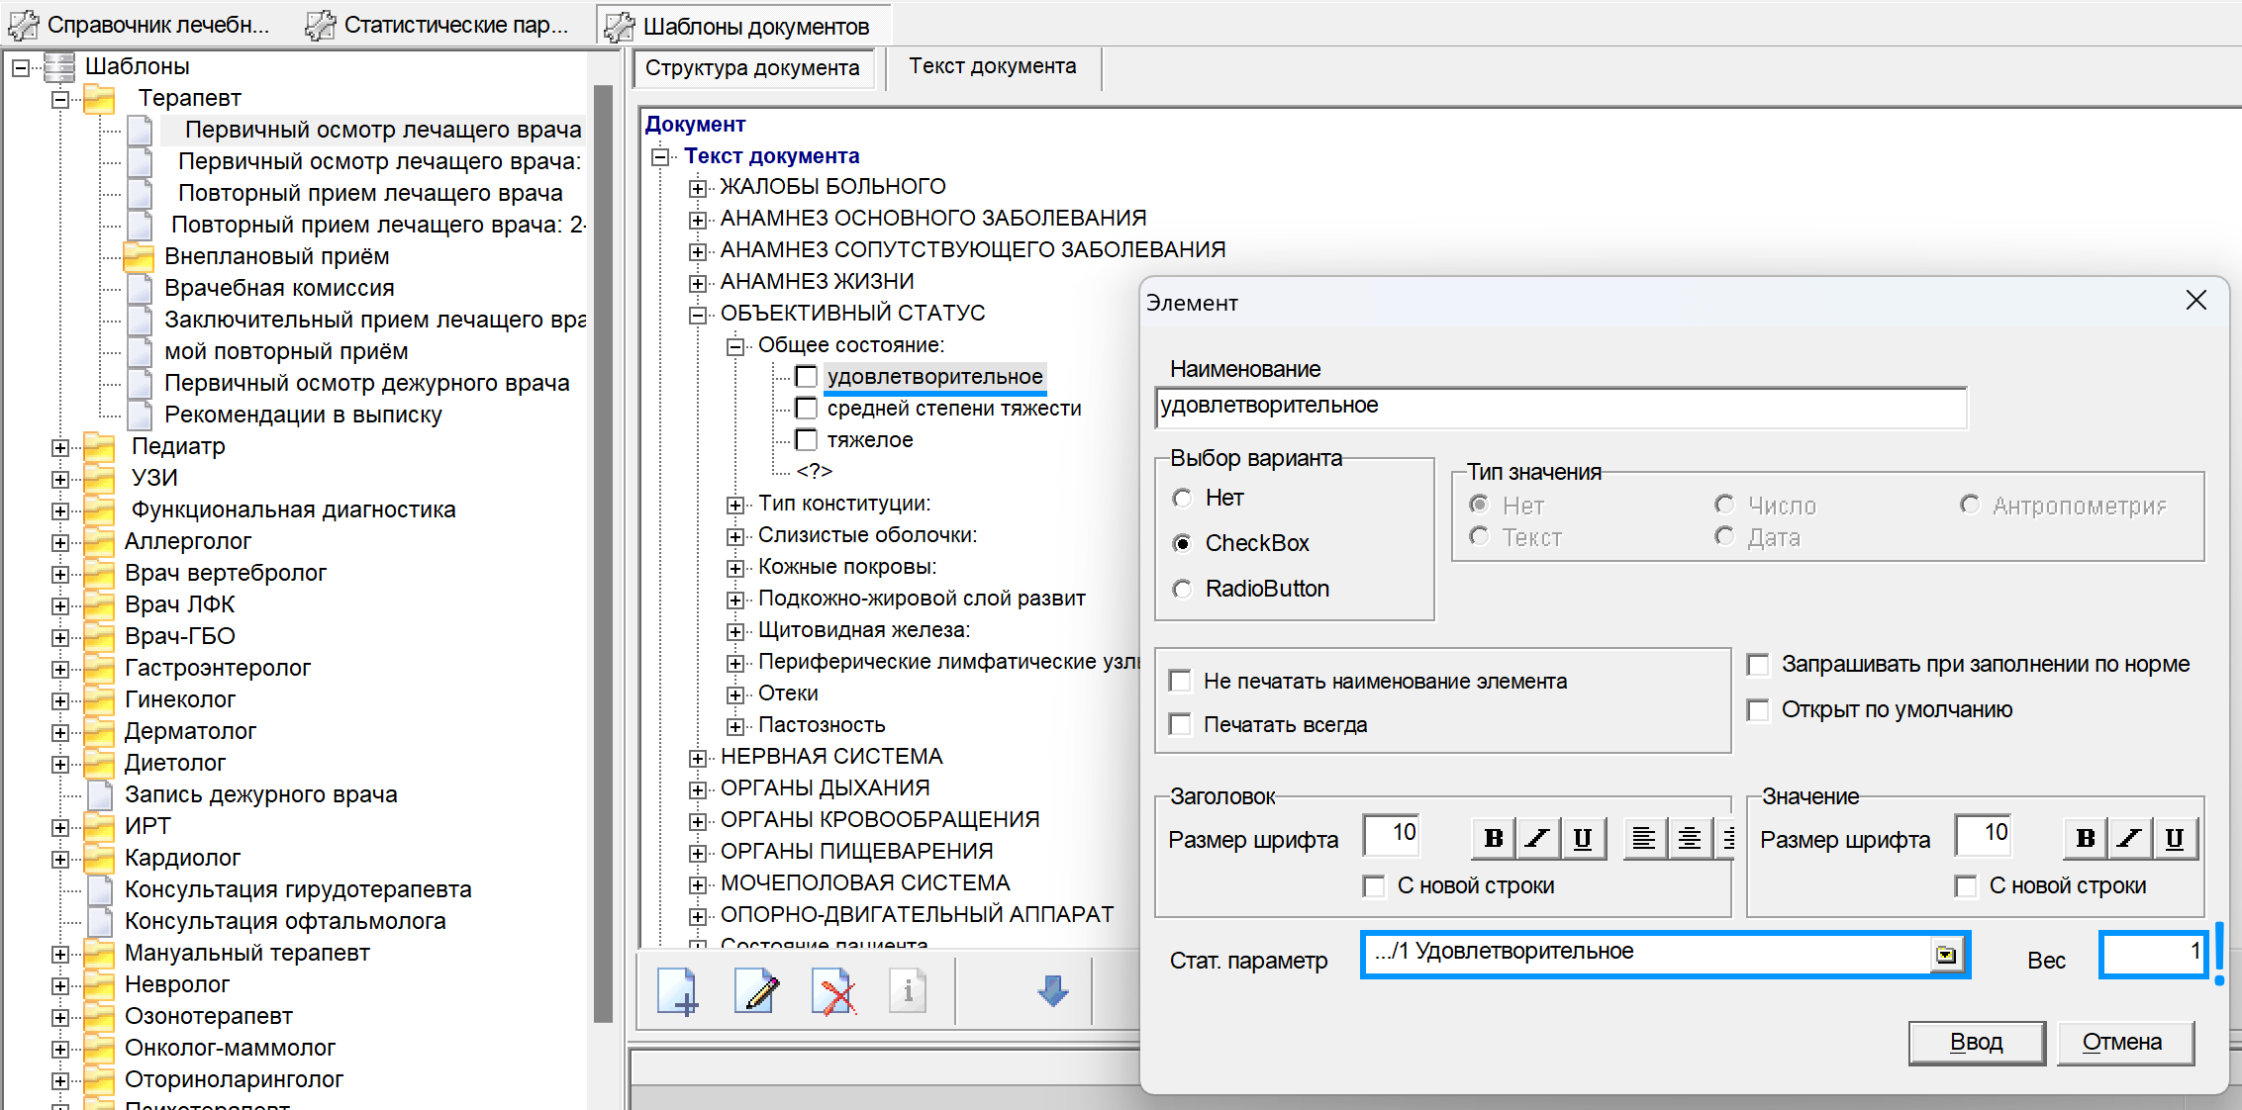Click the delete element red X icon
The height and width of the screenshot is (1110, 2242).
click(x=833, y=991)
